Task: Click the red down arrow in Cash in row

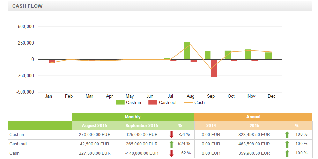Action: pyautogui.click(x=171, y=135)
